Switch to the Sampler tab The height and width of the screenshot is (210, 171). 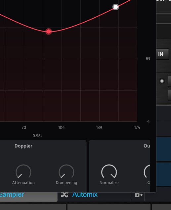tap(12, 195)
